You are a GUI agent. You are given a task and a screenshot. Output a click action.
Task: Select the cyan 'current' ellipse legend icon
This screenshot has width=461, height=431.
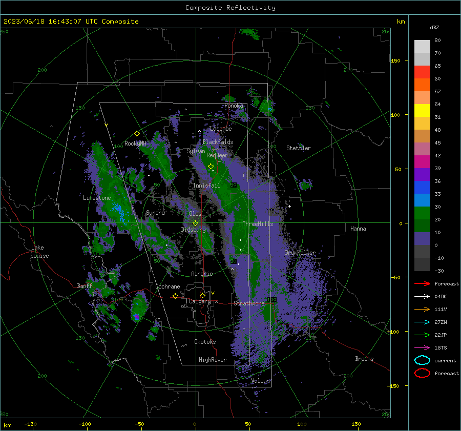click(422, 360)
